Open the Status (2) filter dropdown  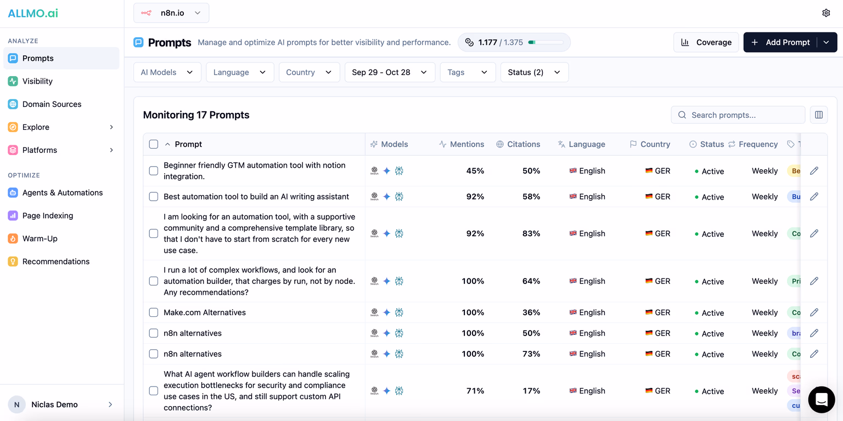pyautogui.click(x=535, y=72)
